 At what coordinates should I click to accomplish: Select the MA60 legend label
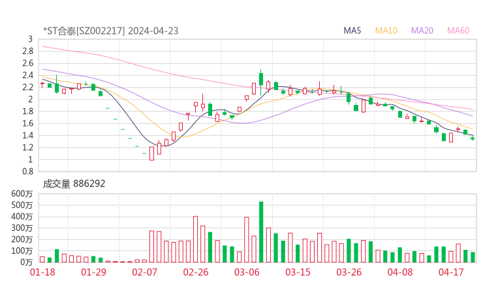click(458, 31)
